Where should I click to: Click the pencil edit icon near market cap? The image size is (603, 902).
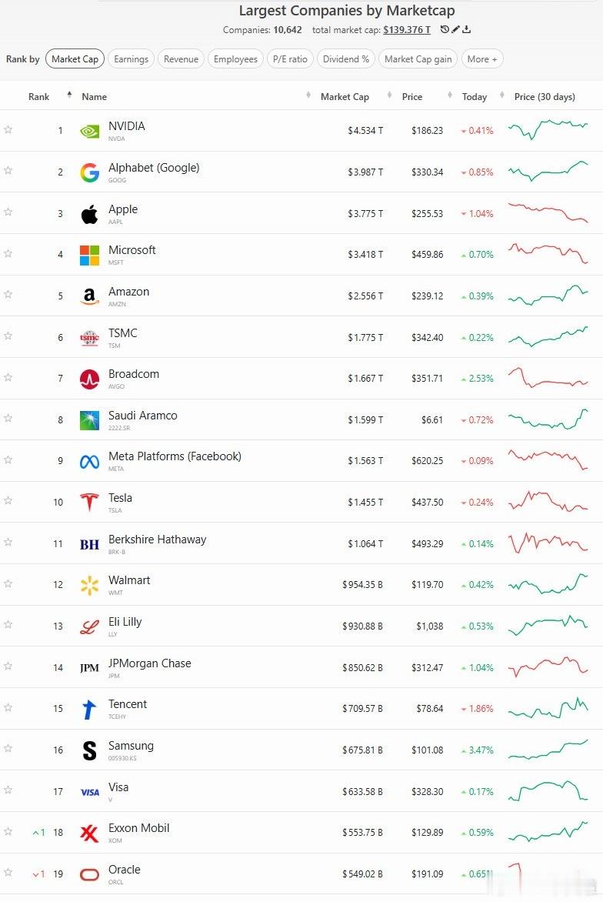455,29
